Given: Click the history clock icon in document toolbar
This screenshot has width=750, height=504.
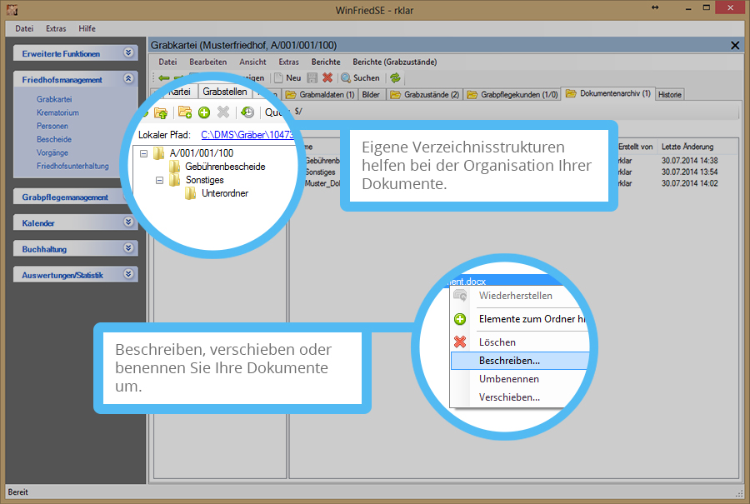Looking at the screenshot, I should [247, 112].
